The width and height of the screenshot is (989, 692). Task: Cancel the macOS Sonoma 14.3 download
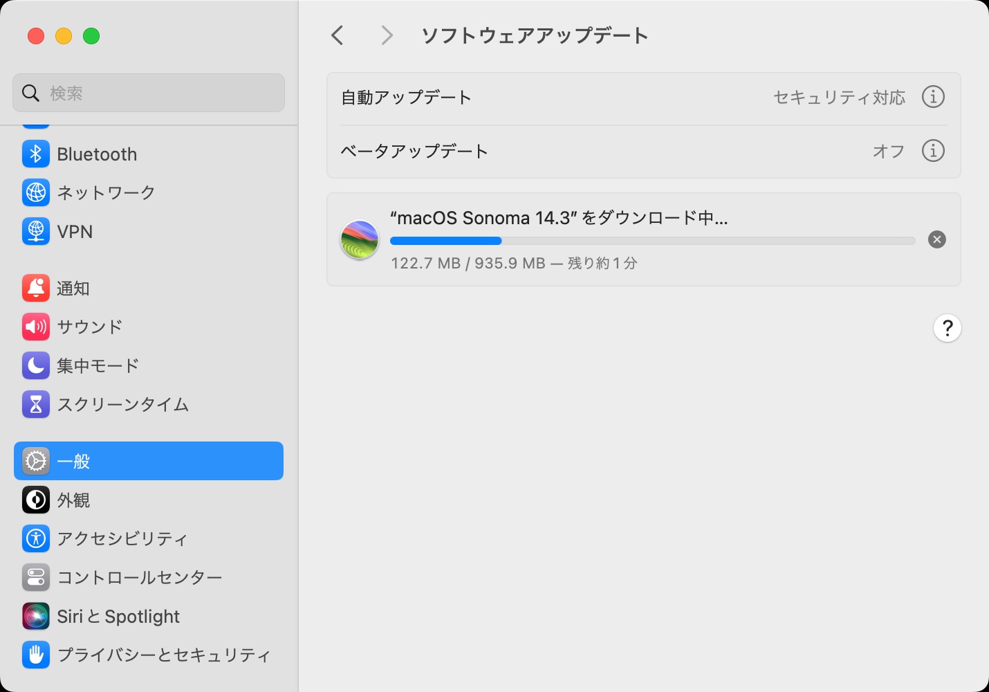point(937,239)
